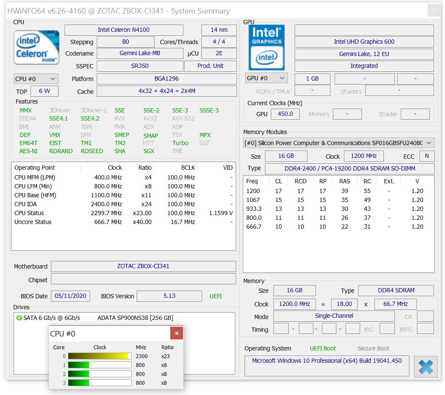Select the 1067 Freq memory timing row
The width and height of the screenshot is (445, 395).
tap(338, 200)
